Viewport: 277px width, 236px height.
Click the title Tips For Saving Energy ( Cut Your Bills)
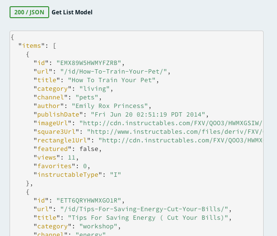pyautogui.click(x=148, y=218)
